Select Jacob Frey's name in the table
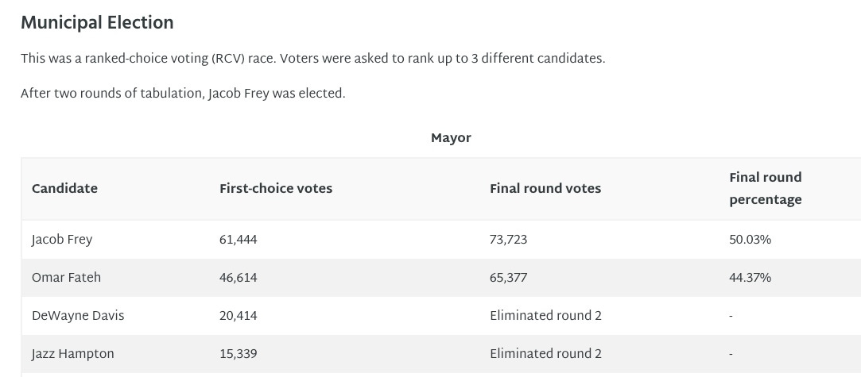Screen dimensions: 861x377 [62, 240]
